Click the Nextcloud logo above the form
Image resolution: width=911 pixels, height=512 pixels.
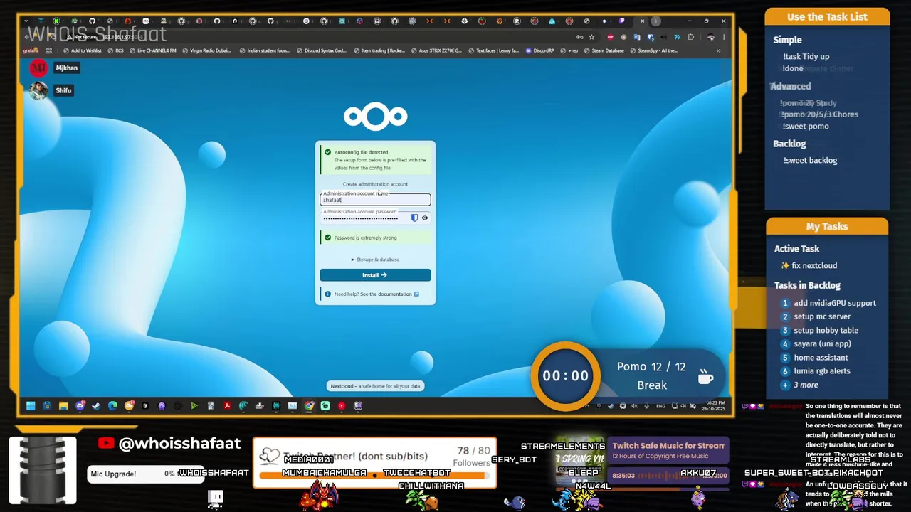click(375, 117)
